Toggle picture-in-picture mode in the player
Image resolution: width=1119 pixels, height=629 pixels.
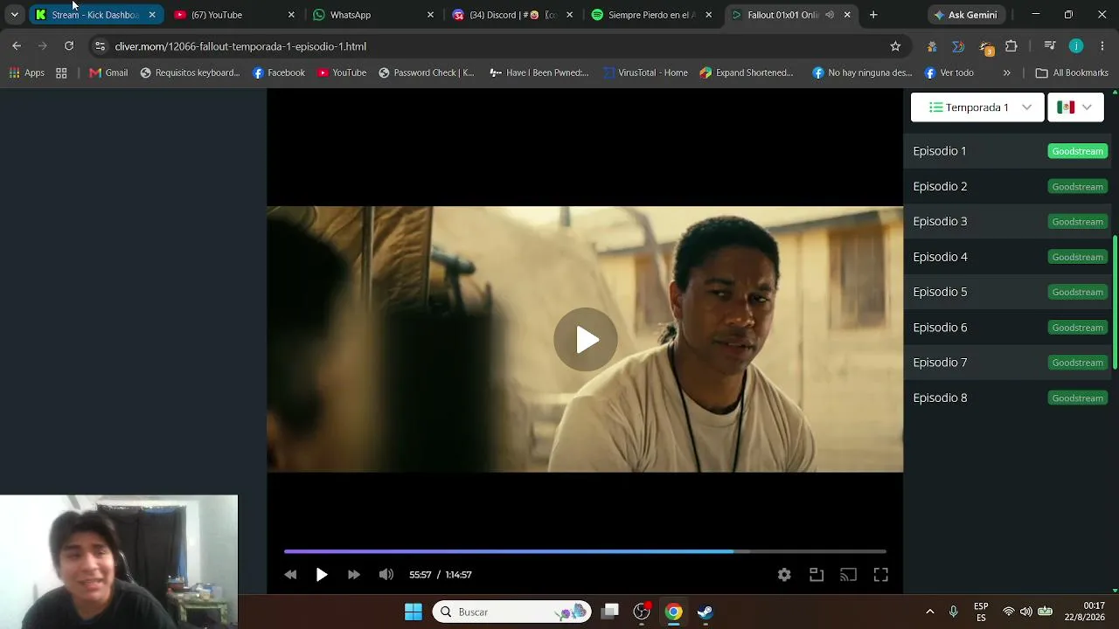[817, 575]
